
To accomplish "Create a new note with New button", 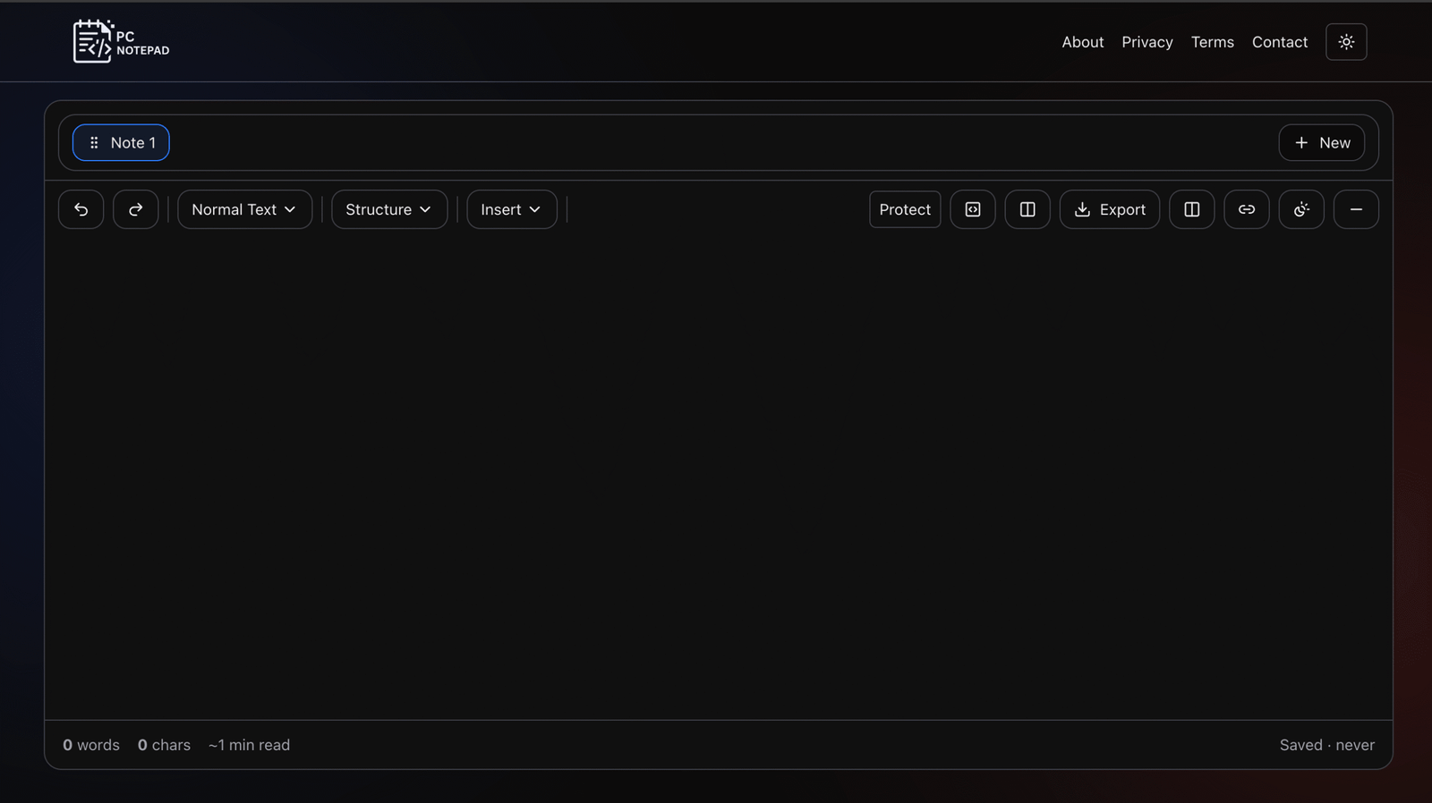I will click(x=1321, y=143).
